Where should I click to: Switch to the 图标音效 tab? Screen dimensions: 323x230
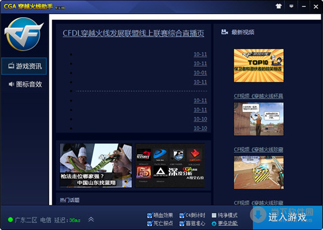pos(25,84)
